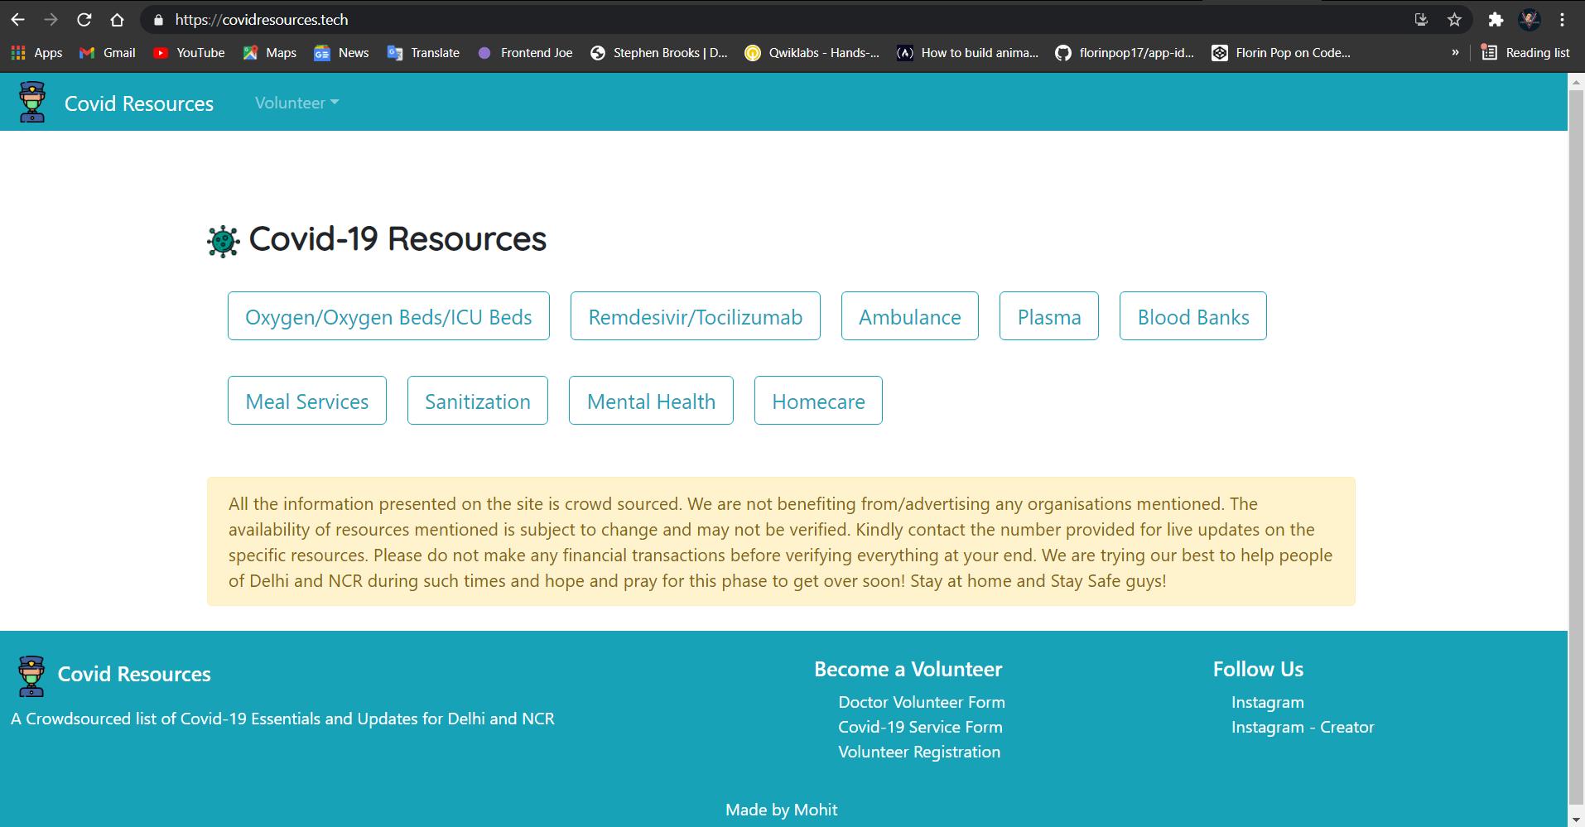The width and height of the screenshot is (1585, 827).
Task: Show hidden bookmarks via the overflow chevron
Action: coord(1455,52)
